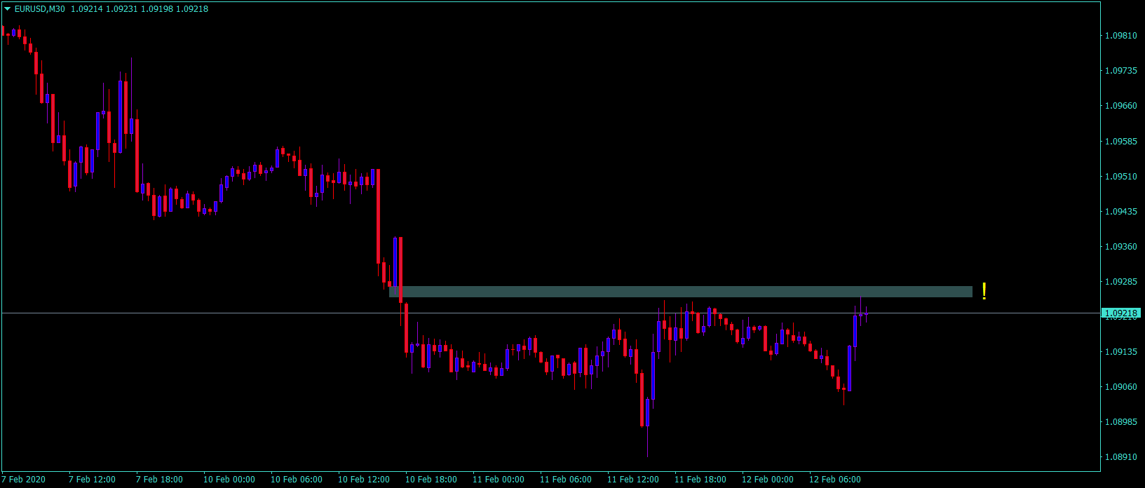
Task: Click the 10 Feb 06:00 time label
Action: pyautogui.click(x=297, y=480)
